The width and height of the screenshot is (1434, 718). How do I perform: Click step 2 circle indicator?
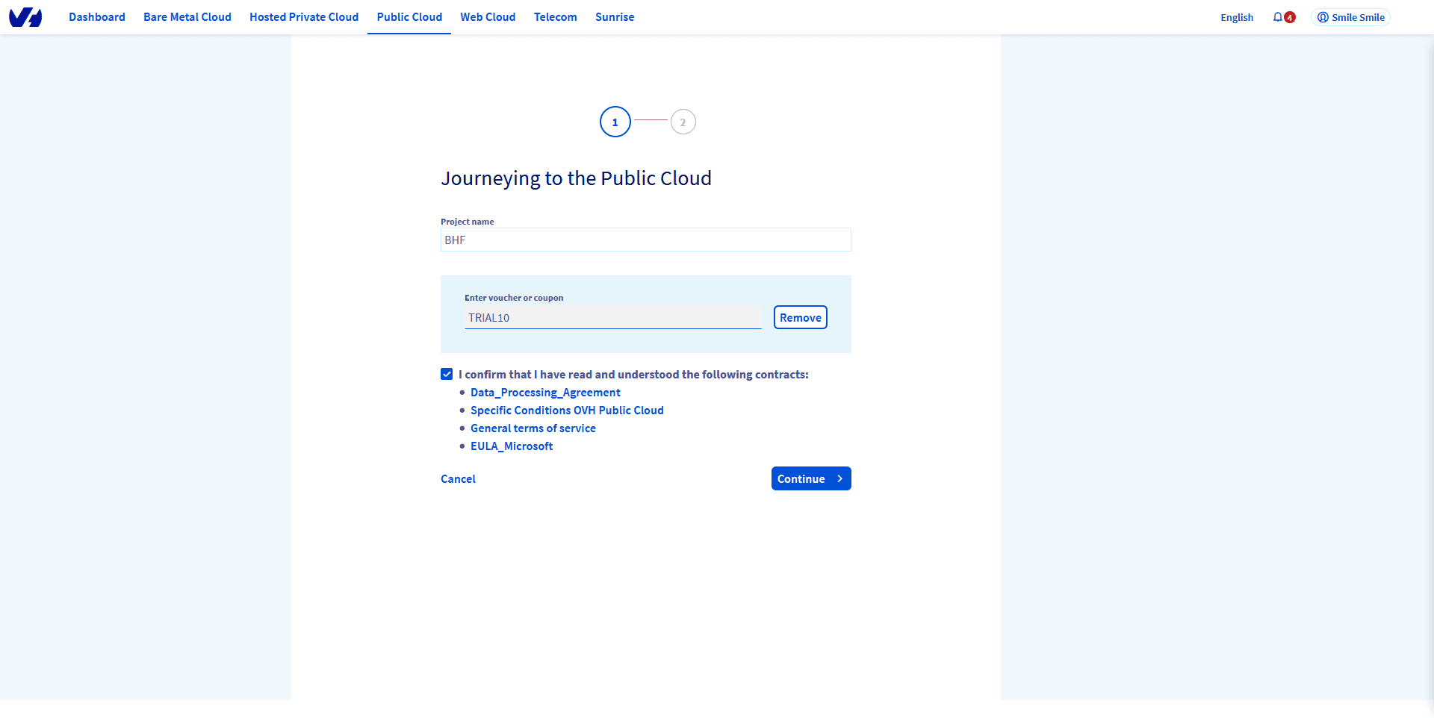[683, 122]
